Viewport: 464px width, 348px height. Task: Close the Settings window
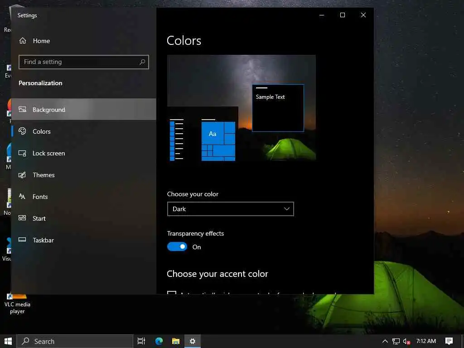pos(363,15)
